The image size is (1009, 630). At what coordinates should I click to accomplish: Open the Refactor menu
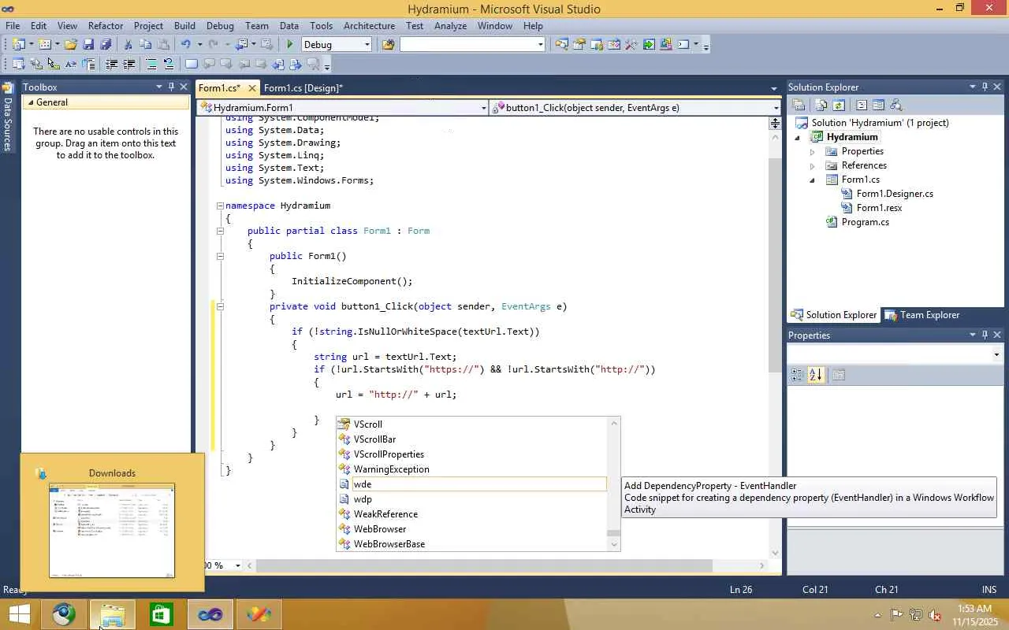(106, 26)
